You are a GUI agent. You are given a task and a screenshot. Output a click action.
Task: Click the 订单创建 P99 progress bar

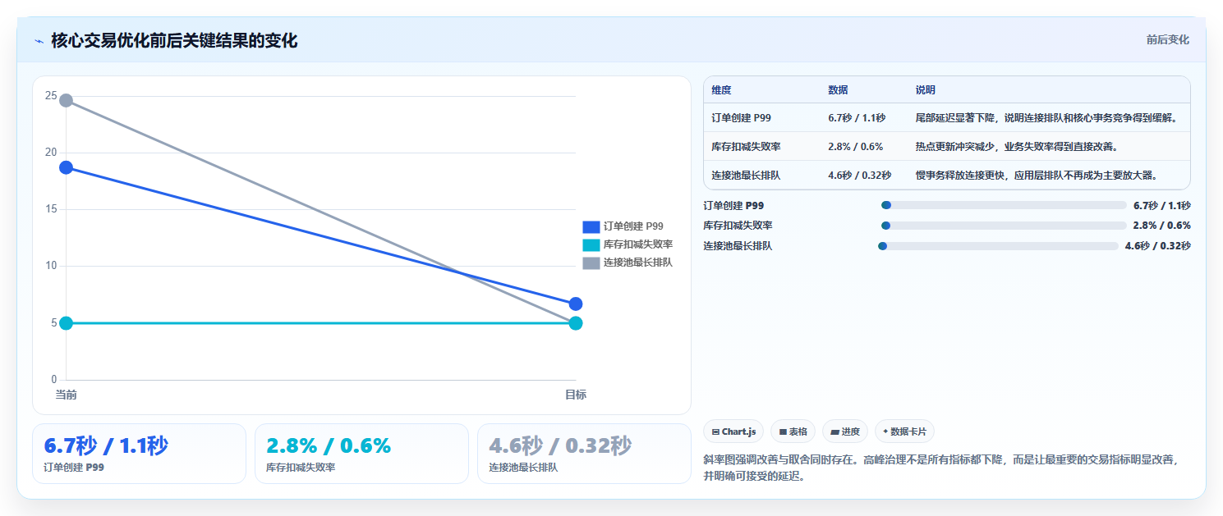1003,206
